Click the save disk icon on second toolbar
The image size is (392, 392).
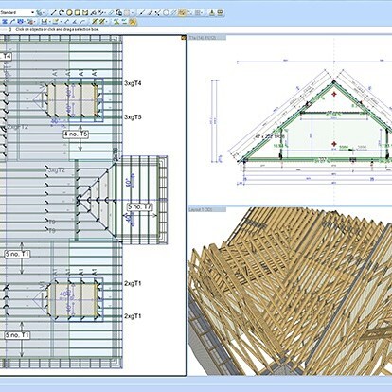pos(45,22)
